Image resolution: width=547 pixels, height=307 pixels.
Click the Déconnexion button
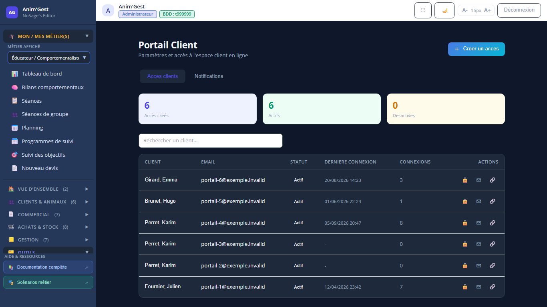pos(519,10)
